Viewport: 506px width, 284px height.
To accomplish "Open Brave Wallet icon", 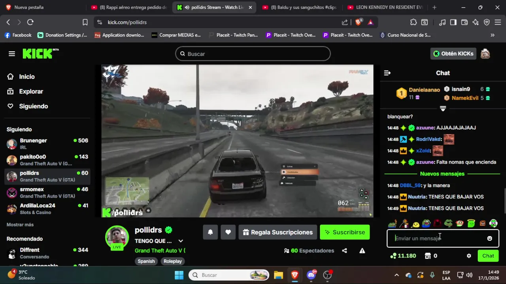I will pyautogui.click(x=464, y=22).
